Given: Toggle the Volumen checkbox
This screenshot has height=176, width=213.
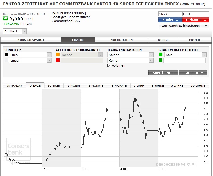Looking at the screenshot, I should coord(109,65).
